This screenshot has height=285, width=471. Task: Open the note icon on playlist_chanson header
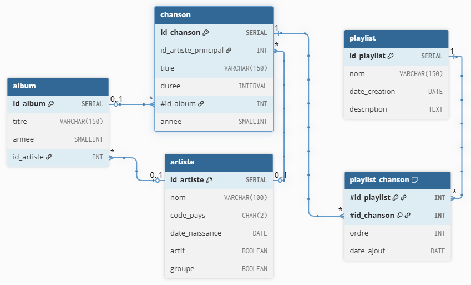(x=414, y=180)
